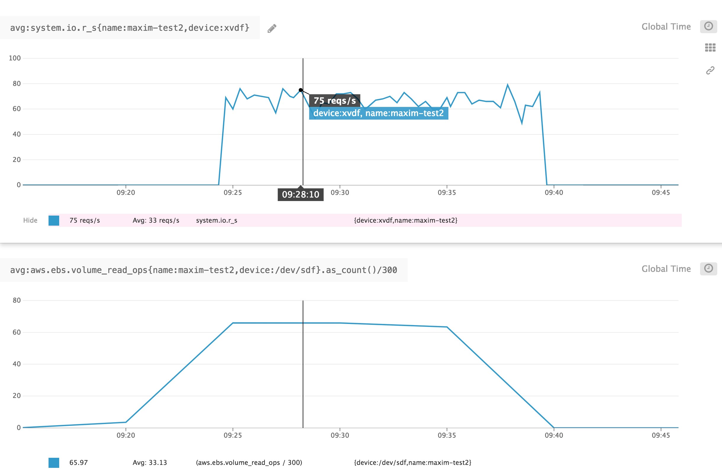
Task: Toggle Global Time on the bottom graph
Action: 666,269
